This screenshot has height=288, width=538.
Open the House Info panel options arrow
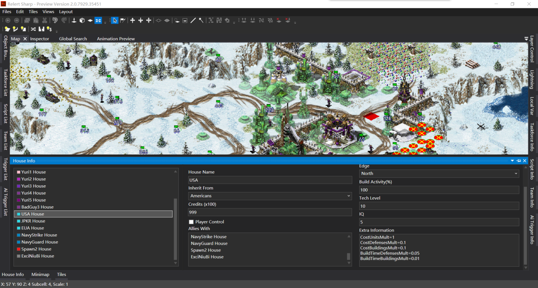513,161
